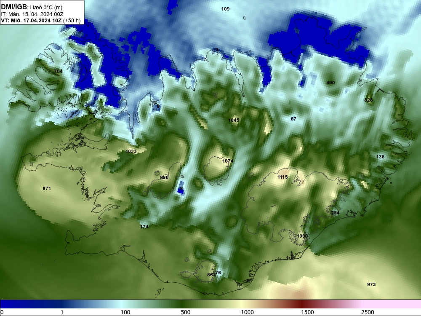Click the 990 height value
This screenshot has height=316, width=421.
[164, 177]
